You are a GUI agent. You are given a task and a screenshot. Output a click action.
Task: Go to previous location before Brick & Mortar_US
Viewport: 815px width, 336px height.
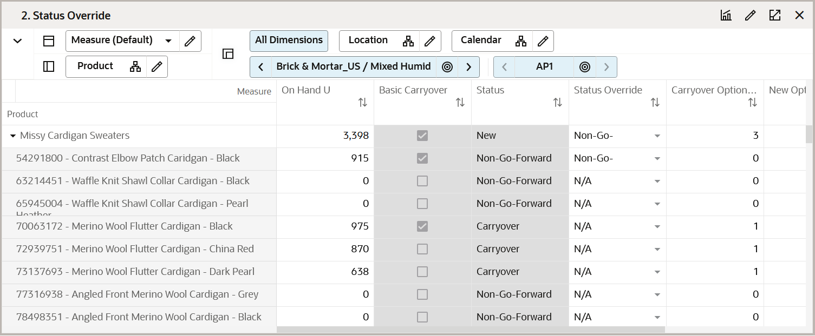point(261,67)
